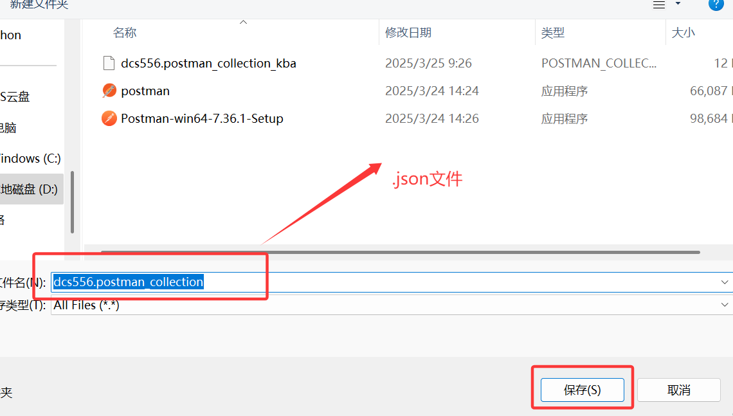The image size is (733, 416).
Task: Sort by 大小 column header
Action: pos(683,32)
